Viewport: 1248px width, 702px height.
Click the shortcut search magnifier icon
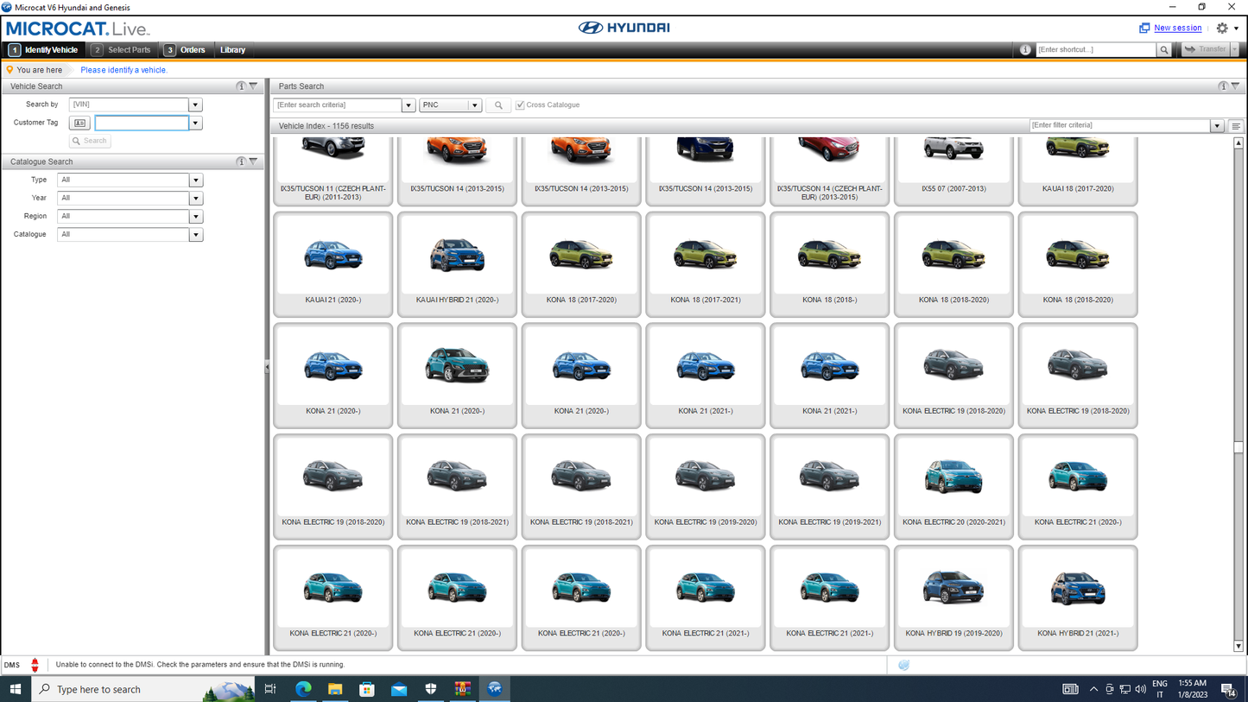pos(1164,50)
